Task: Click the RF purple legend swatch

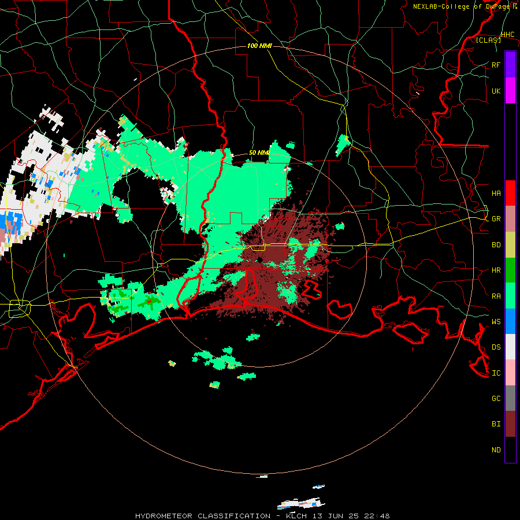Action: (510, 65)
